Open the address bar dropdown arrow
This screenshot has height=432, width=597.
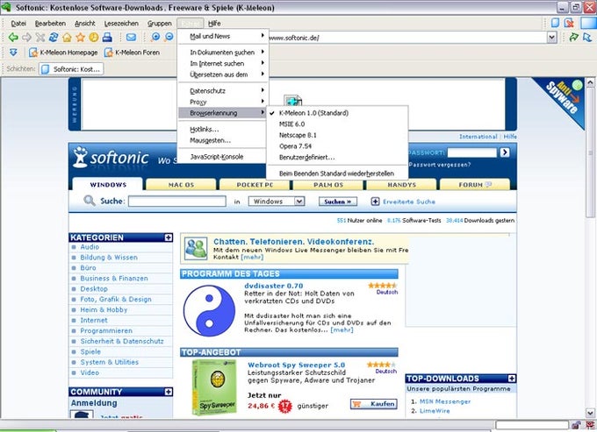552,37
